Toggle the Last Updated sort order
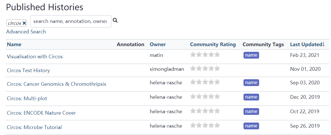Viewport: 331px width, 135px height. click(307, 44)
